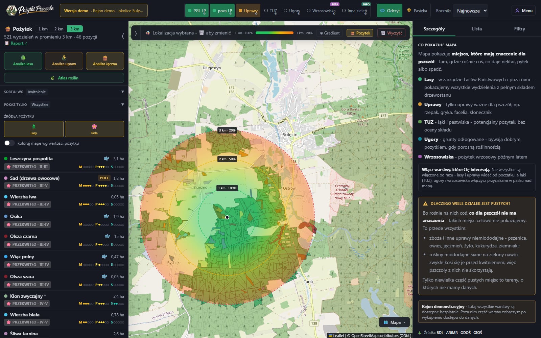Open Analiza lasu tree icon button
541x338 pixels.
[x=23, y=61]
